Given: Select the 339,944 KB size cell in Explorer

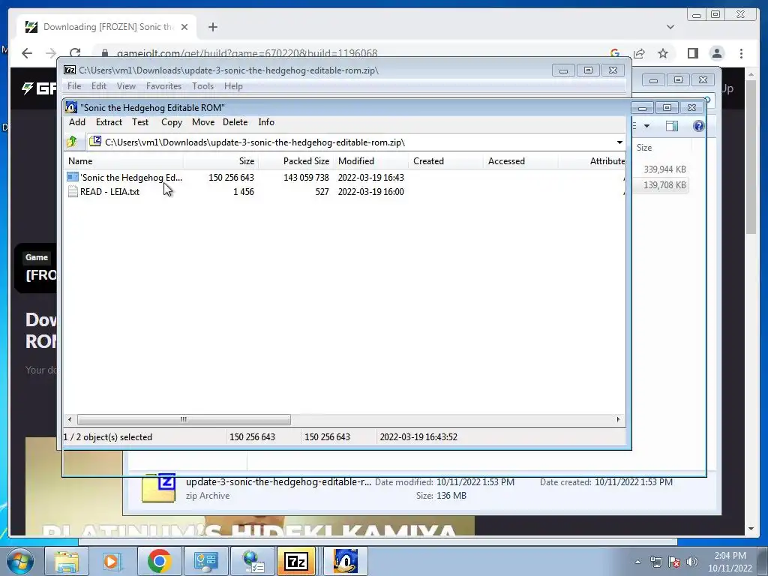Looking at the screenshot, I should [x=664, y=169].
